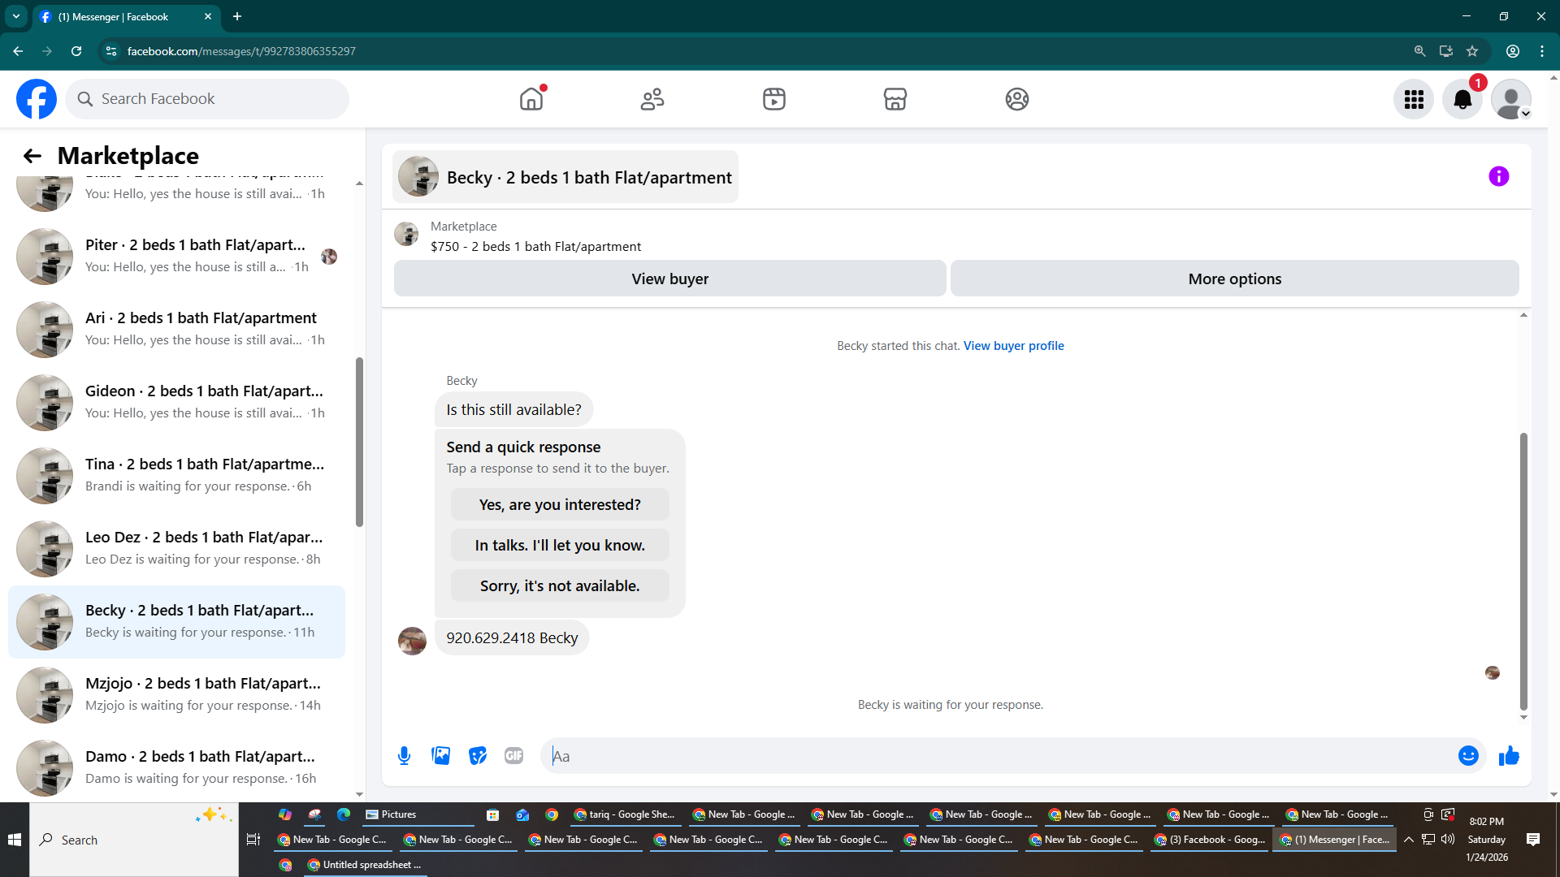Open the GIF picker icon

click(513, 756)
